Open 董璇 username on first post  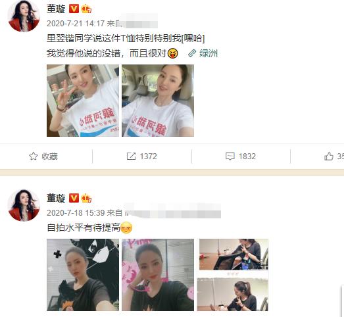click(x=56, y=9)
